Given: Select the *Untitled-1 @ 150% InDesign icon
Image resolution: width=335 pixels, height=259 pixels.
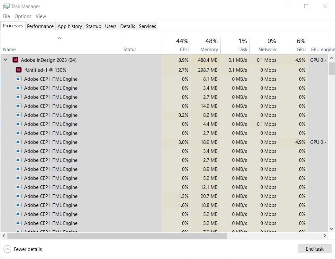Looking at the screenshot, I should 19,70.
